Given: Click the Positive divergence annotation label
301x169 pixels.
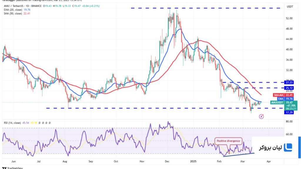Looking at the screenshot, I should coord(228,141).
